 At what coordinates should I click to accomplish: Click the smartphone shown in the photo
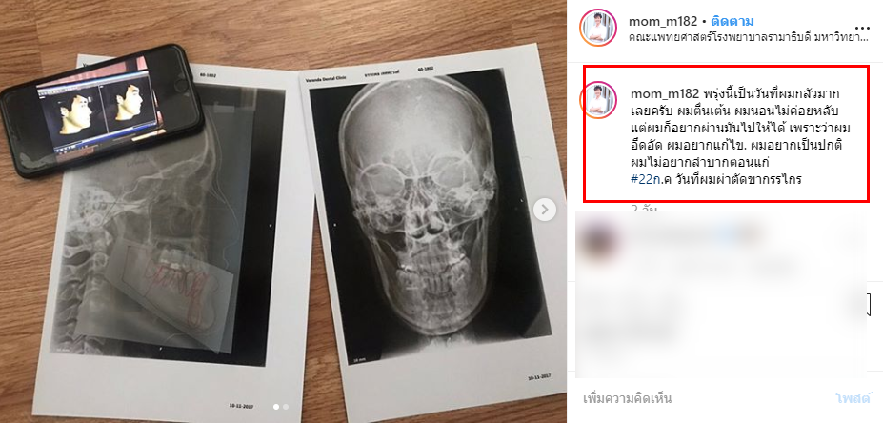pos(103,111)
